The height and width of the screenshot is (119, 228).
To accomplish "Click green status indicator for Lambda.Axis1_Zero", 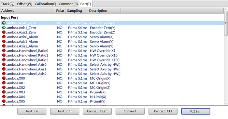I will (x=4, y=28).
